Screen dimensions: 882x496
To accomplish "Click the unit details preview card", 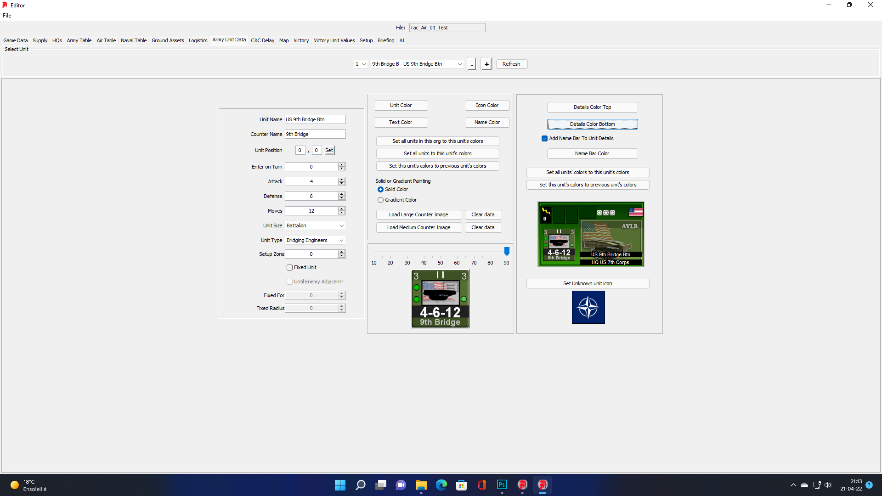I will 591,234.
